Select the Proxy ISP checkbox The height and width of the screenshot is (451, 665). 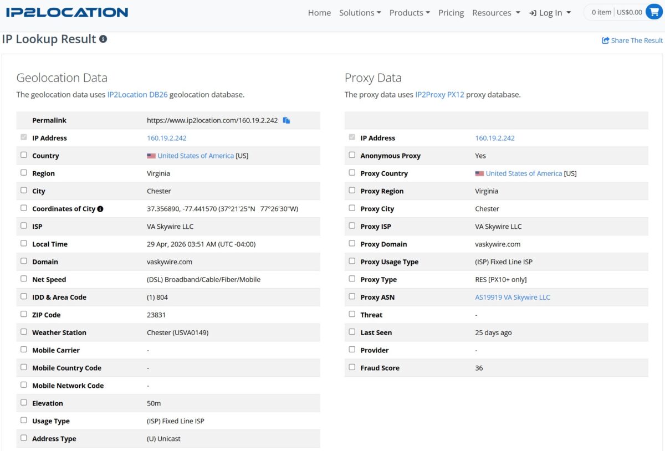pos(352,226)
